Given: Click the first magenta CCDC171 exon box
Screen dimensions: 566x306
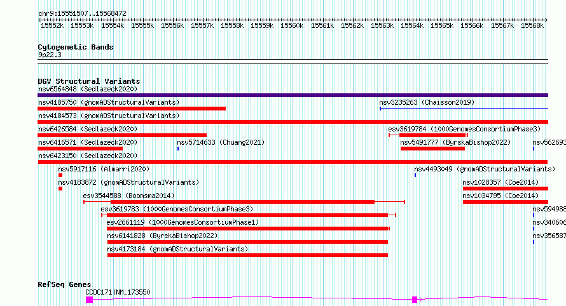Looking at the screenshot, I should 89,300.
